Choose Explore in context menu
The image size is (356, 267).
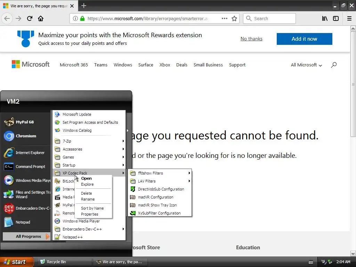(x=93, y=184)
